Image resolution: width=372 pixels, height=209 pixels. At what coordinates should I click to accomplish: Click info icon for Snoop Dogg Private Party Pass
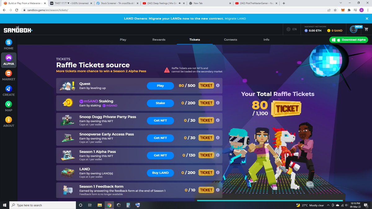pyautogui.click(x=218, y=120)
